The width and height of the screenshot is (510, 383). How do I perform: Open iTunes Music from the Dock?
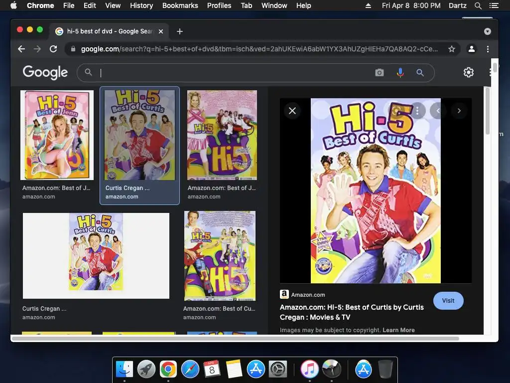[309, 370]
